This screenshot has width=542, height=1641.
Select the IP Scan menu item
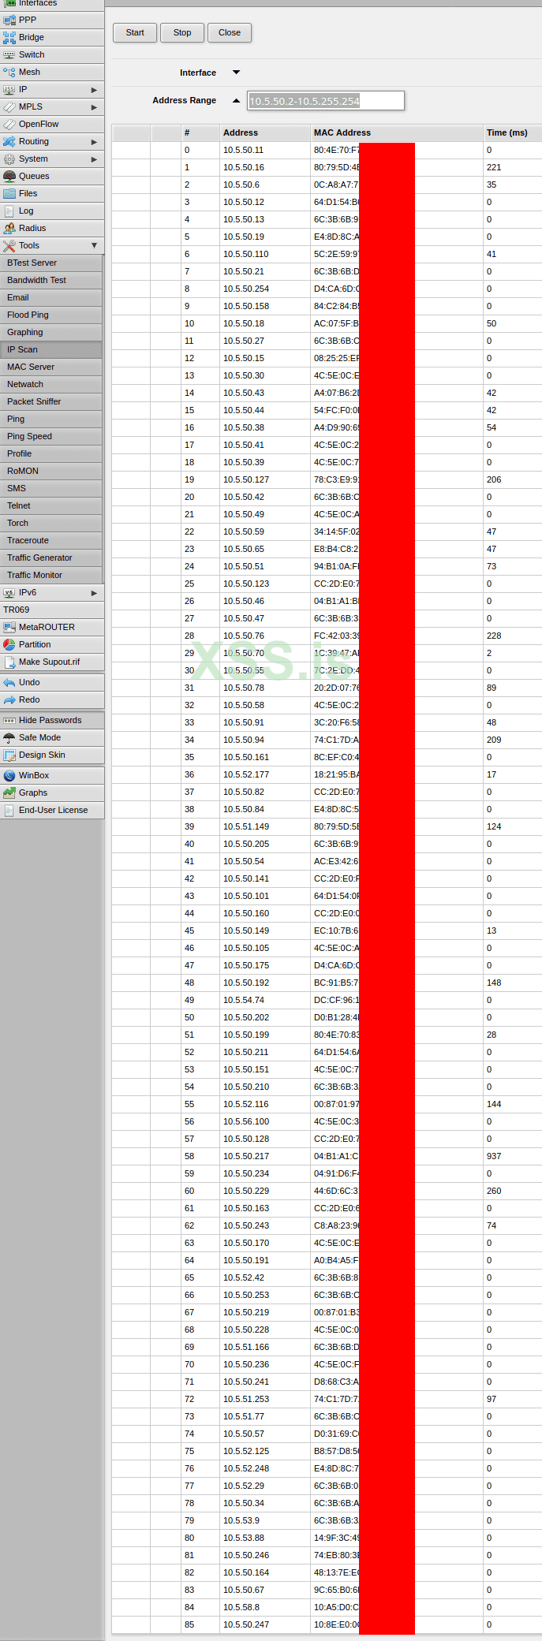51,349
